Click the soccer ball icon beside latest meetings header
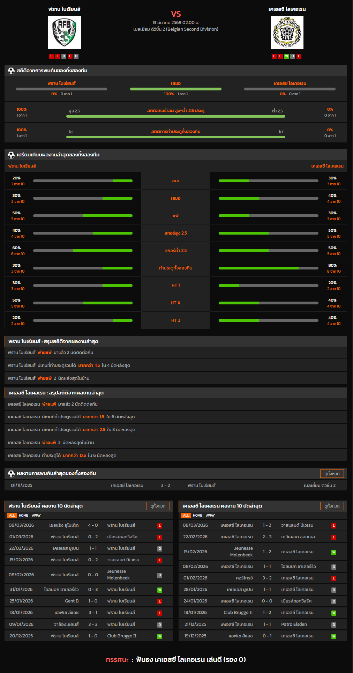 click(x=11, y=474)
